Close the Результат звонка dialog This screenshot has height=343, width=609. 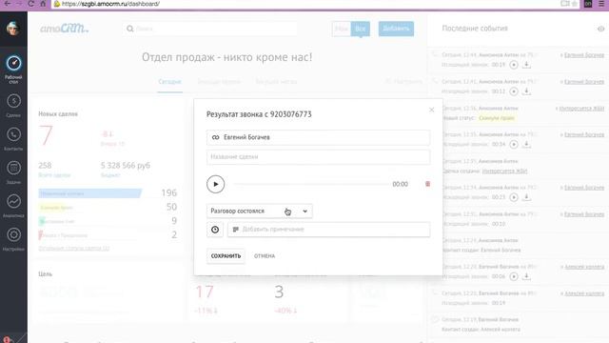431,110
